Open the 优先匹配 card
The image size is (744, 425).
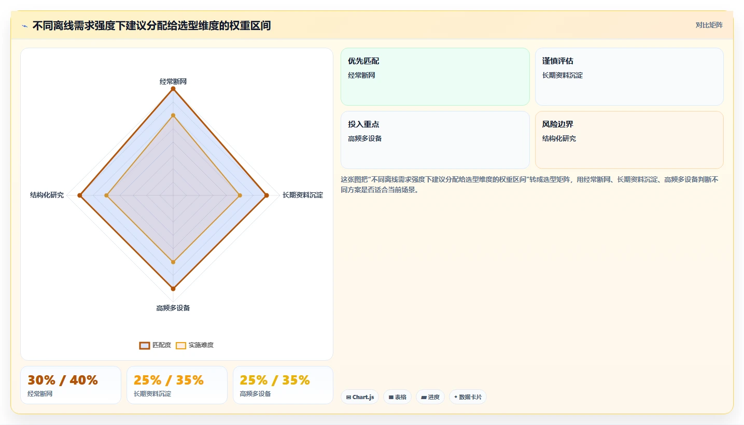coord(435,77)
